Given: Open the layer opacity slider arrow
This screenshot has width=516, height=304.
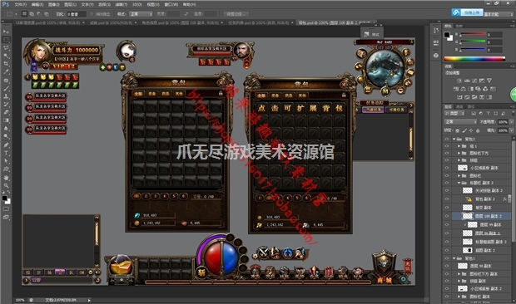Looking at the screenshot, I should pos(512,122).
